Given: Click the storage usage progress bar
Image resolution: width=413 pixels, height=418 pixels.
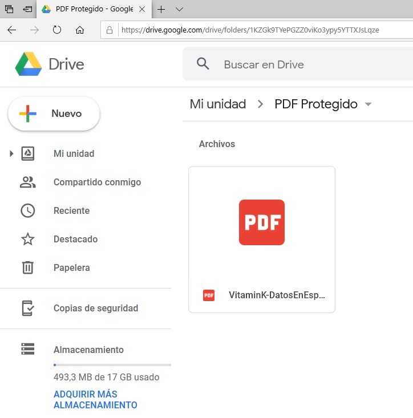Looking at the screenshot, I should (x=112, y=364).
